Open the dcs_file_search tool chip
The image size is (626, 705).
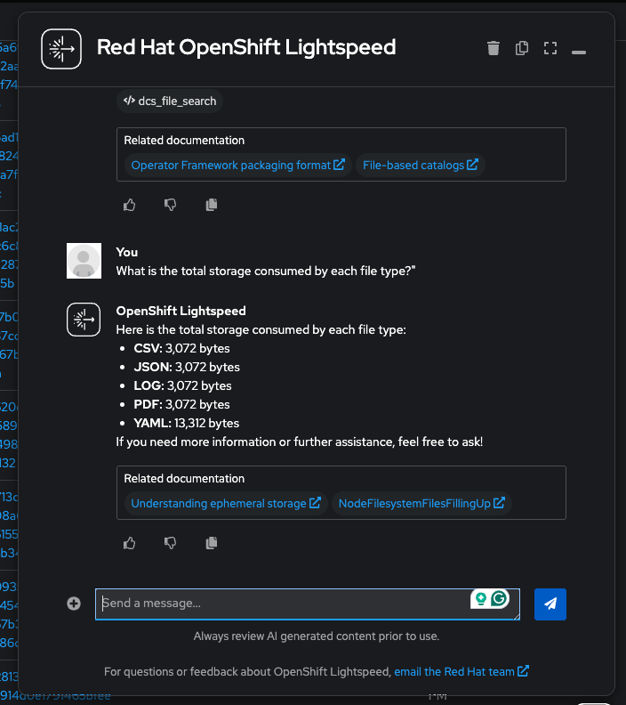pyautogui.click(x=170, y=101)
